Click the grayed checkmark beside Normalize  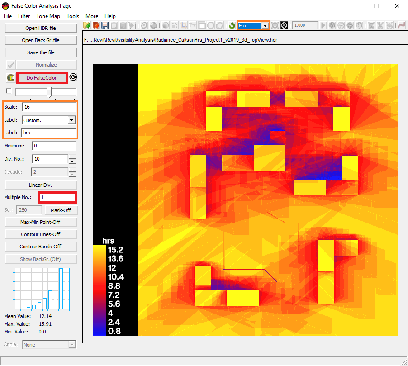click(x=11, y=65)
